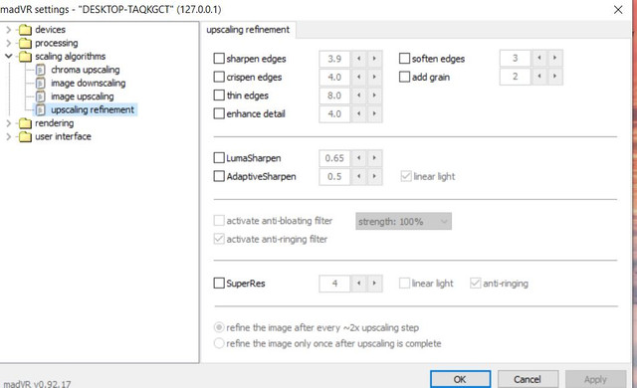This screenshot has width=637, height=388.
Task: Enable the soften edges checkbox
Action: click(404, 59)
